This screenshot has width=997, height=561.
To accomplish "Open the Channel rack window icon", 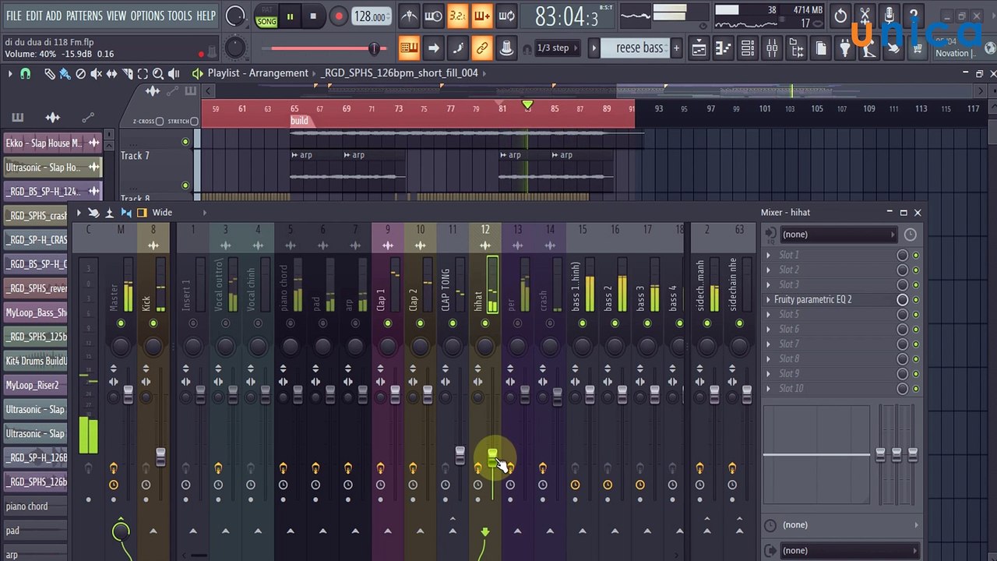I will coord(747,48).
